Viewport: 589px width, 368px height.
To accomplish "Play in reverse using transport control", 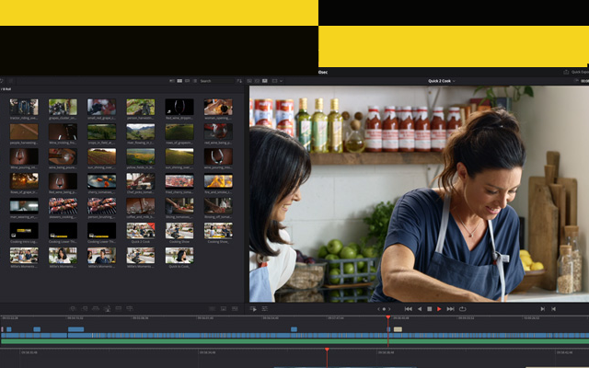I will [419, 309].
